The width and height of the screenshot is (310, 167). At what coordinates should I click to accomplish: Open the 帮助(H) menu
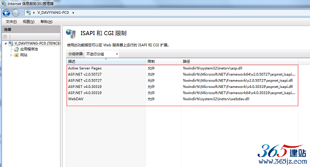(46, 21)
